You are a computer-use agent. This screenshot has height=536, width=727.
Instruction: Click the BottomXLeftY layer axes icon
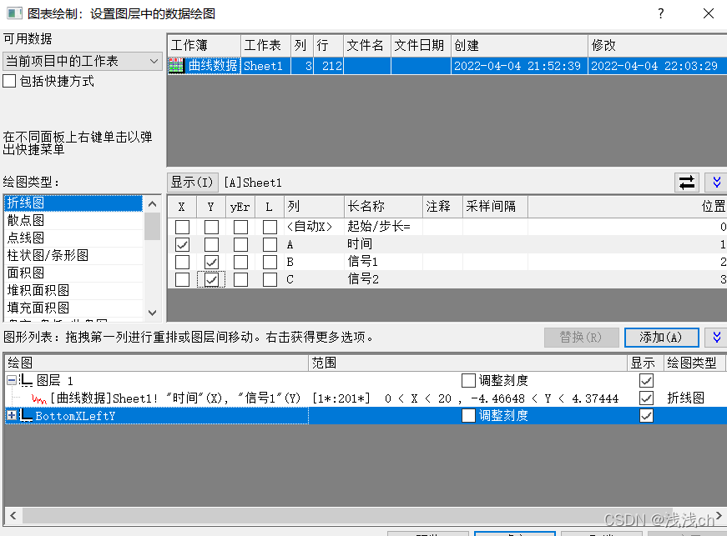[x=26, y=416]
